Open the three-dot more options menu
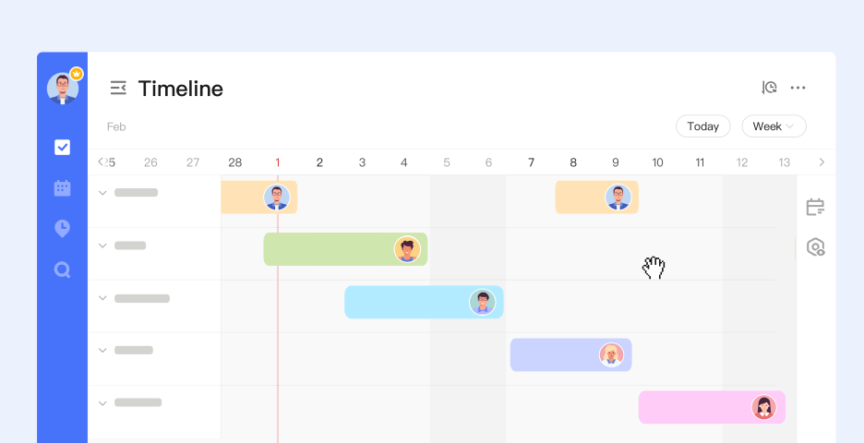The width and height of the screenshot is (864, 443). coord(798,88)
